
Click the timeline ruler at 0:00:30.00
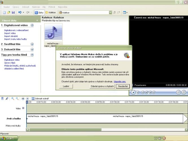pyautogui.click(x=71, y=102)
